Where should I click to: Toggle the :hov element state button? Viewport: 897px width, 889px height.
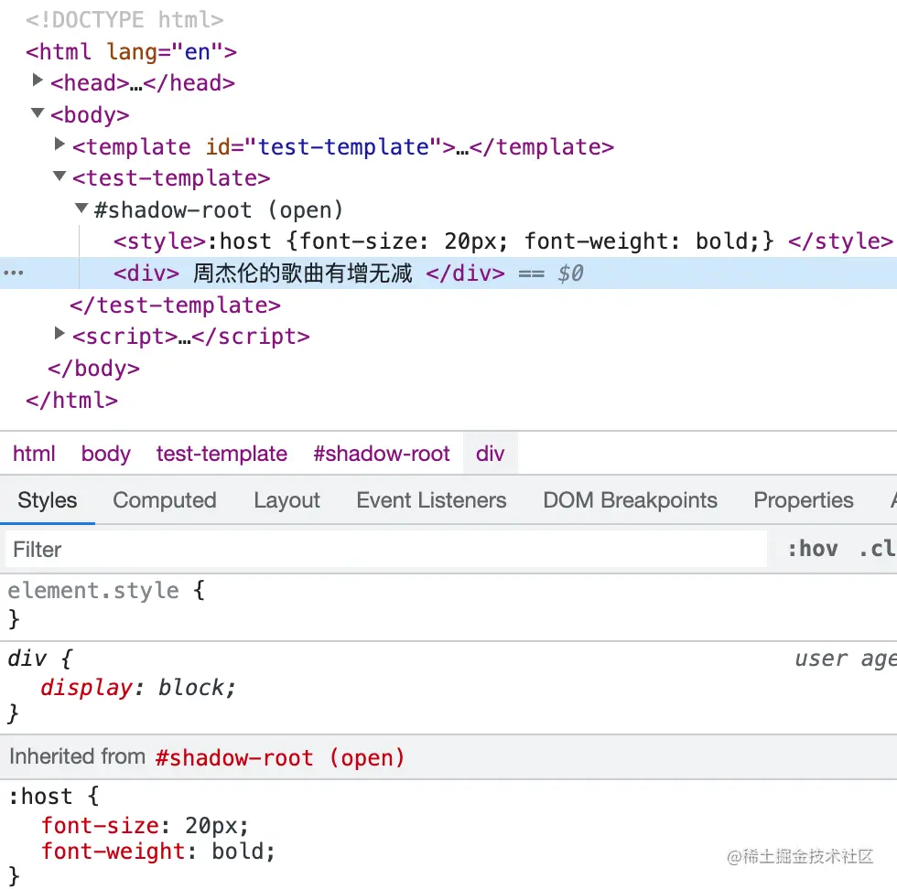tap(813, 549)
